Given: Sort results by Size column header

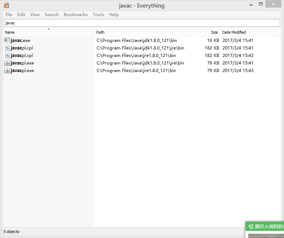Looking at the screenshot, I should pos(203,32).
